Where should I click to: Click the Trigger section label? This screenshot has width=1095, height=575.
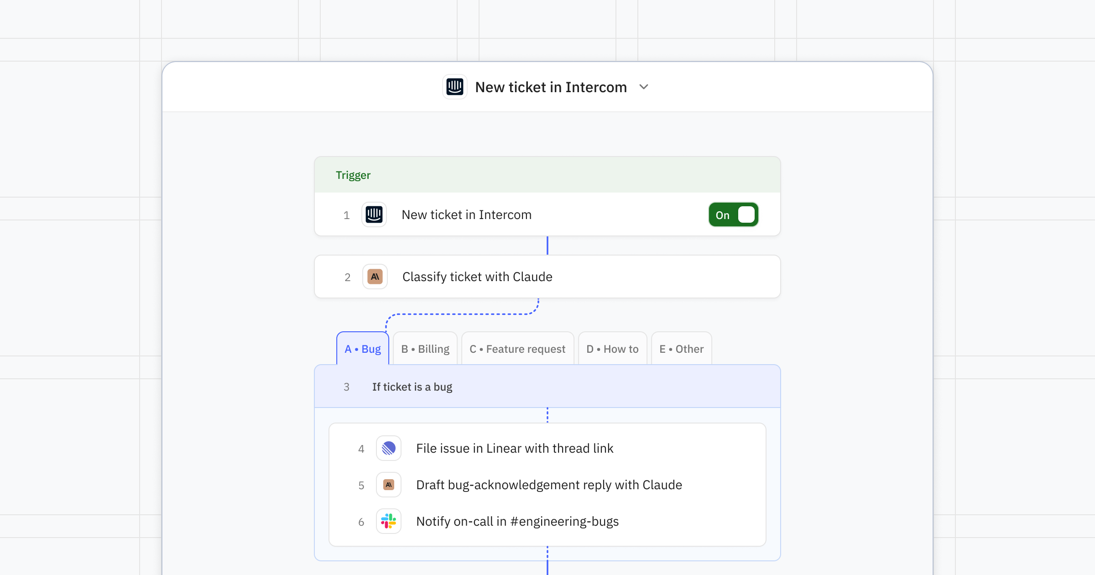353,175
